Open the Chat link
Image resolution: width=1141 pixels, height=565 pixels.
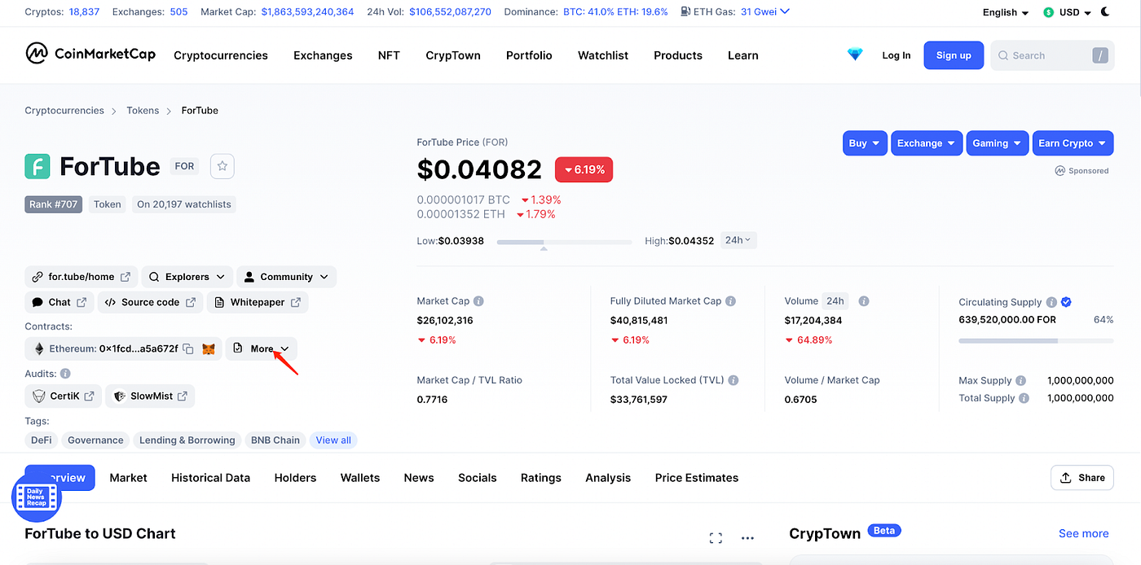59,302
